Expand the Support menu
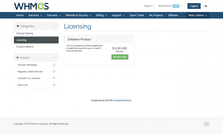 [118, 15]
